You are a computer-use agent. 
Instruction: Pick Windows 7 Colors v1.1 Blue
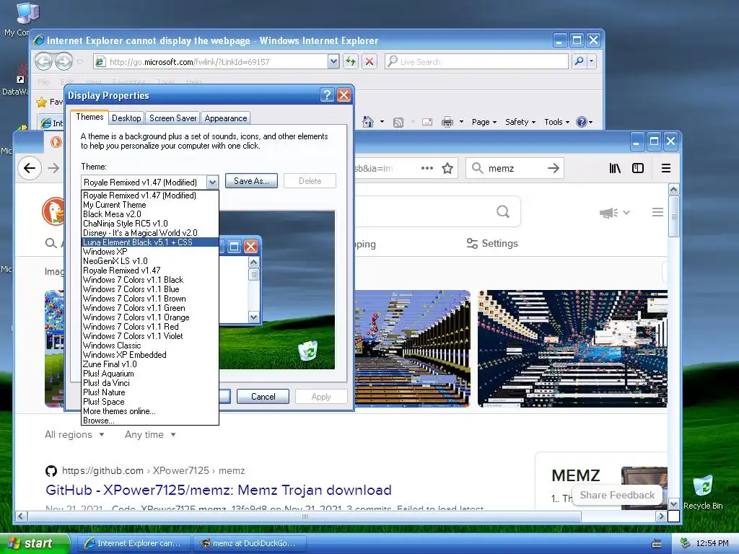pos(150,289)
